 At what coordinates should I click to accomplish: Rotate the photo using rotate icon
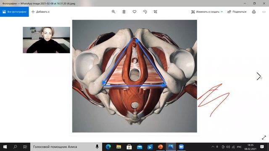[x=145, y=12]
